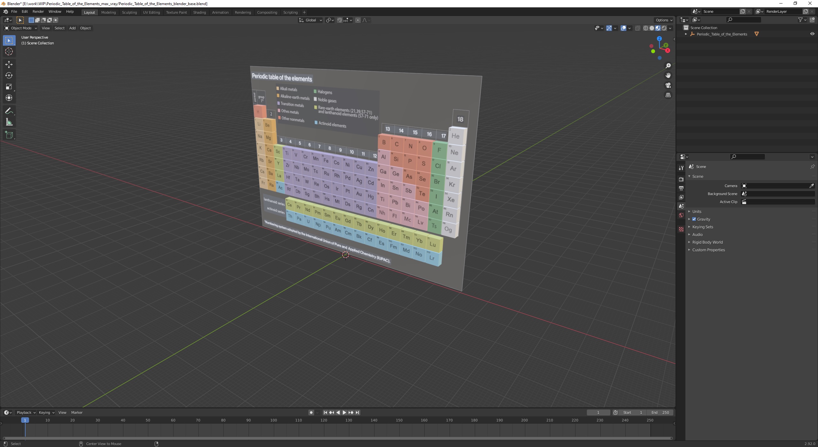
Task: Enable the Gravity checkbox
Action: point(694,219)
